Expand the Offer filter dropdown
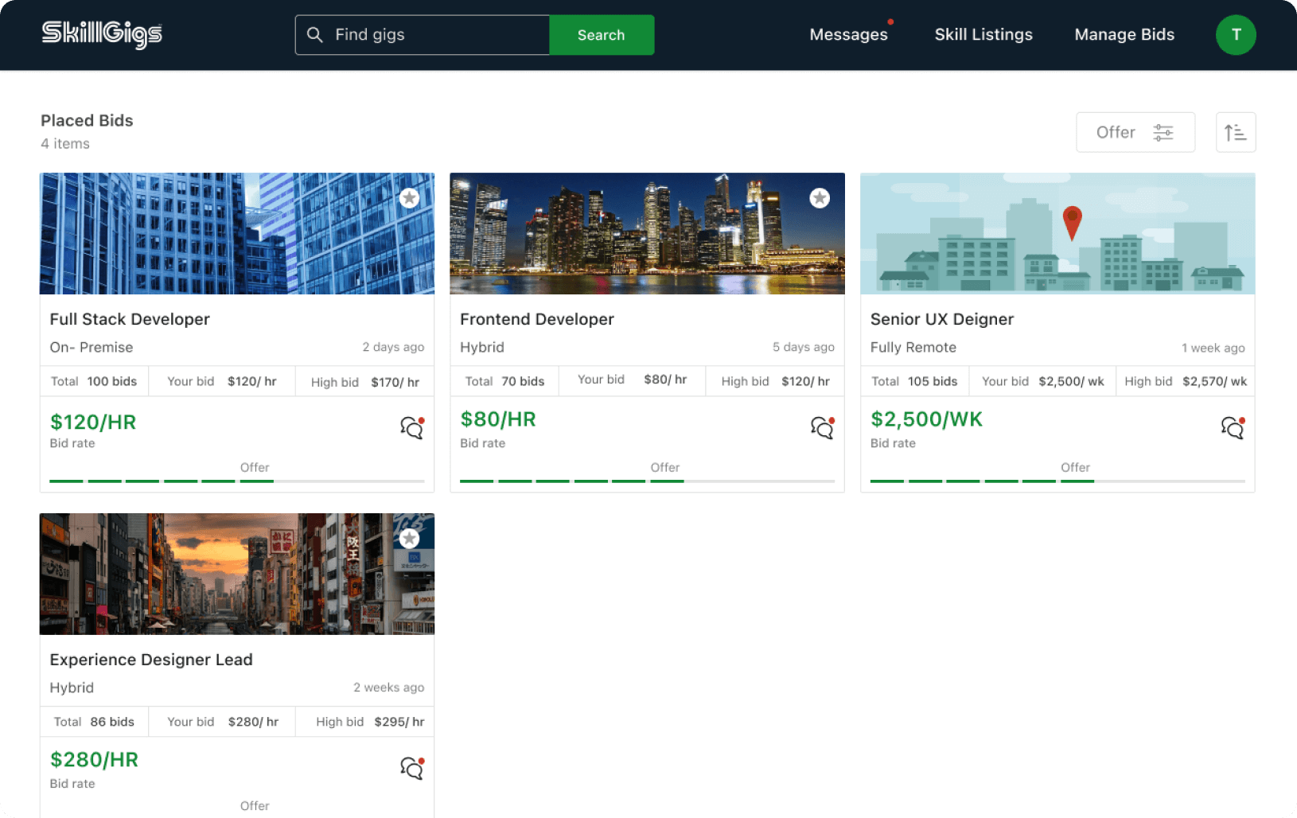The image size is (1297, 818). tap(1135, 132)
